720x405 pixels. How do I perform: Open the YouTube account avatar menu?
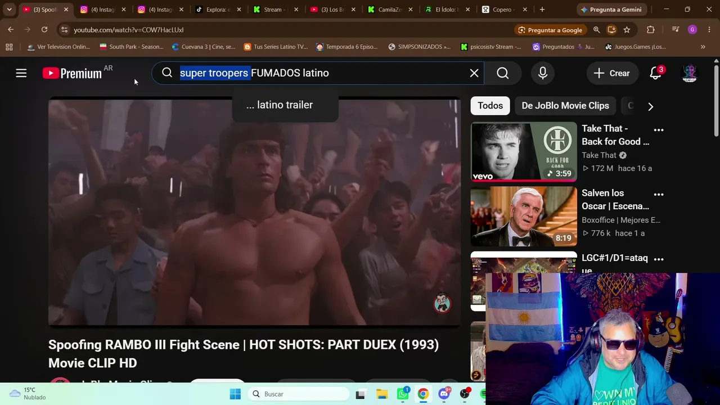[690, 73]
